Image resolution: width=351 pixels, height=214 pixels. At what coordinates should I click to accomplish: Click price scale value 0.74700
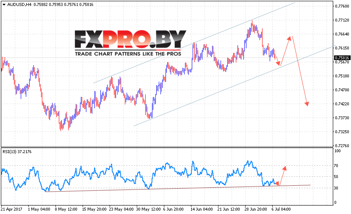click(x=342, y=90)
